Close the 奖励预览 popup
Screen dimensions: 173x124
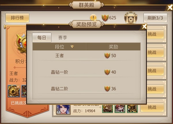pyautogui.click(x=144, y=26)
